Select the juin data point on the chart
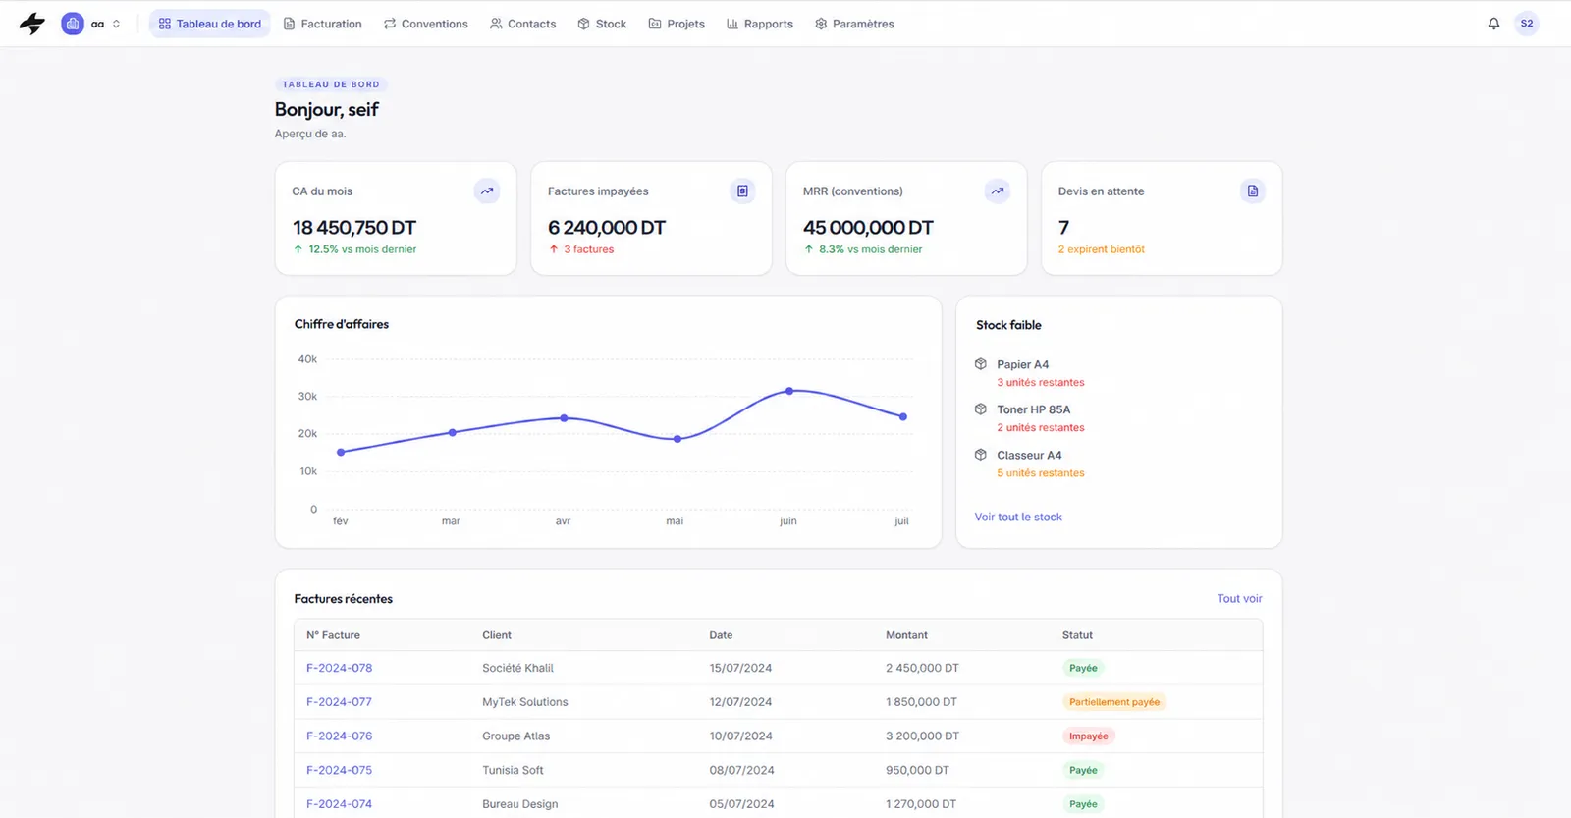Viewport: 1571px width, 818px height. point(789,391)
